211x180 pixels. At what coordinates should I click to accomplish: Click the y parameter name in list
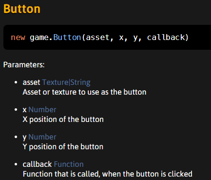24,138
